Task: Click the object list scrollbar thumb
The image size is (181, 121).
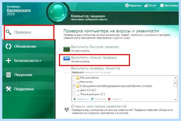Action: click(175, 83)
